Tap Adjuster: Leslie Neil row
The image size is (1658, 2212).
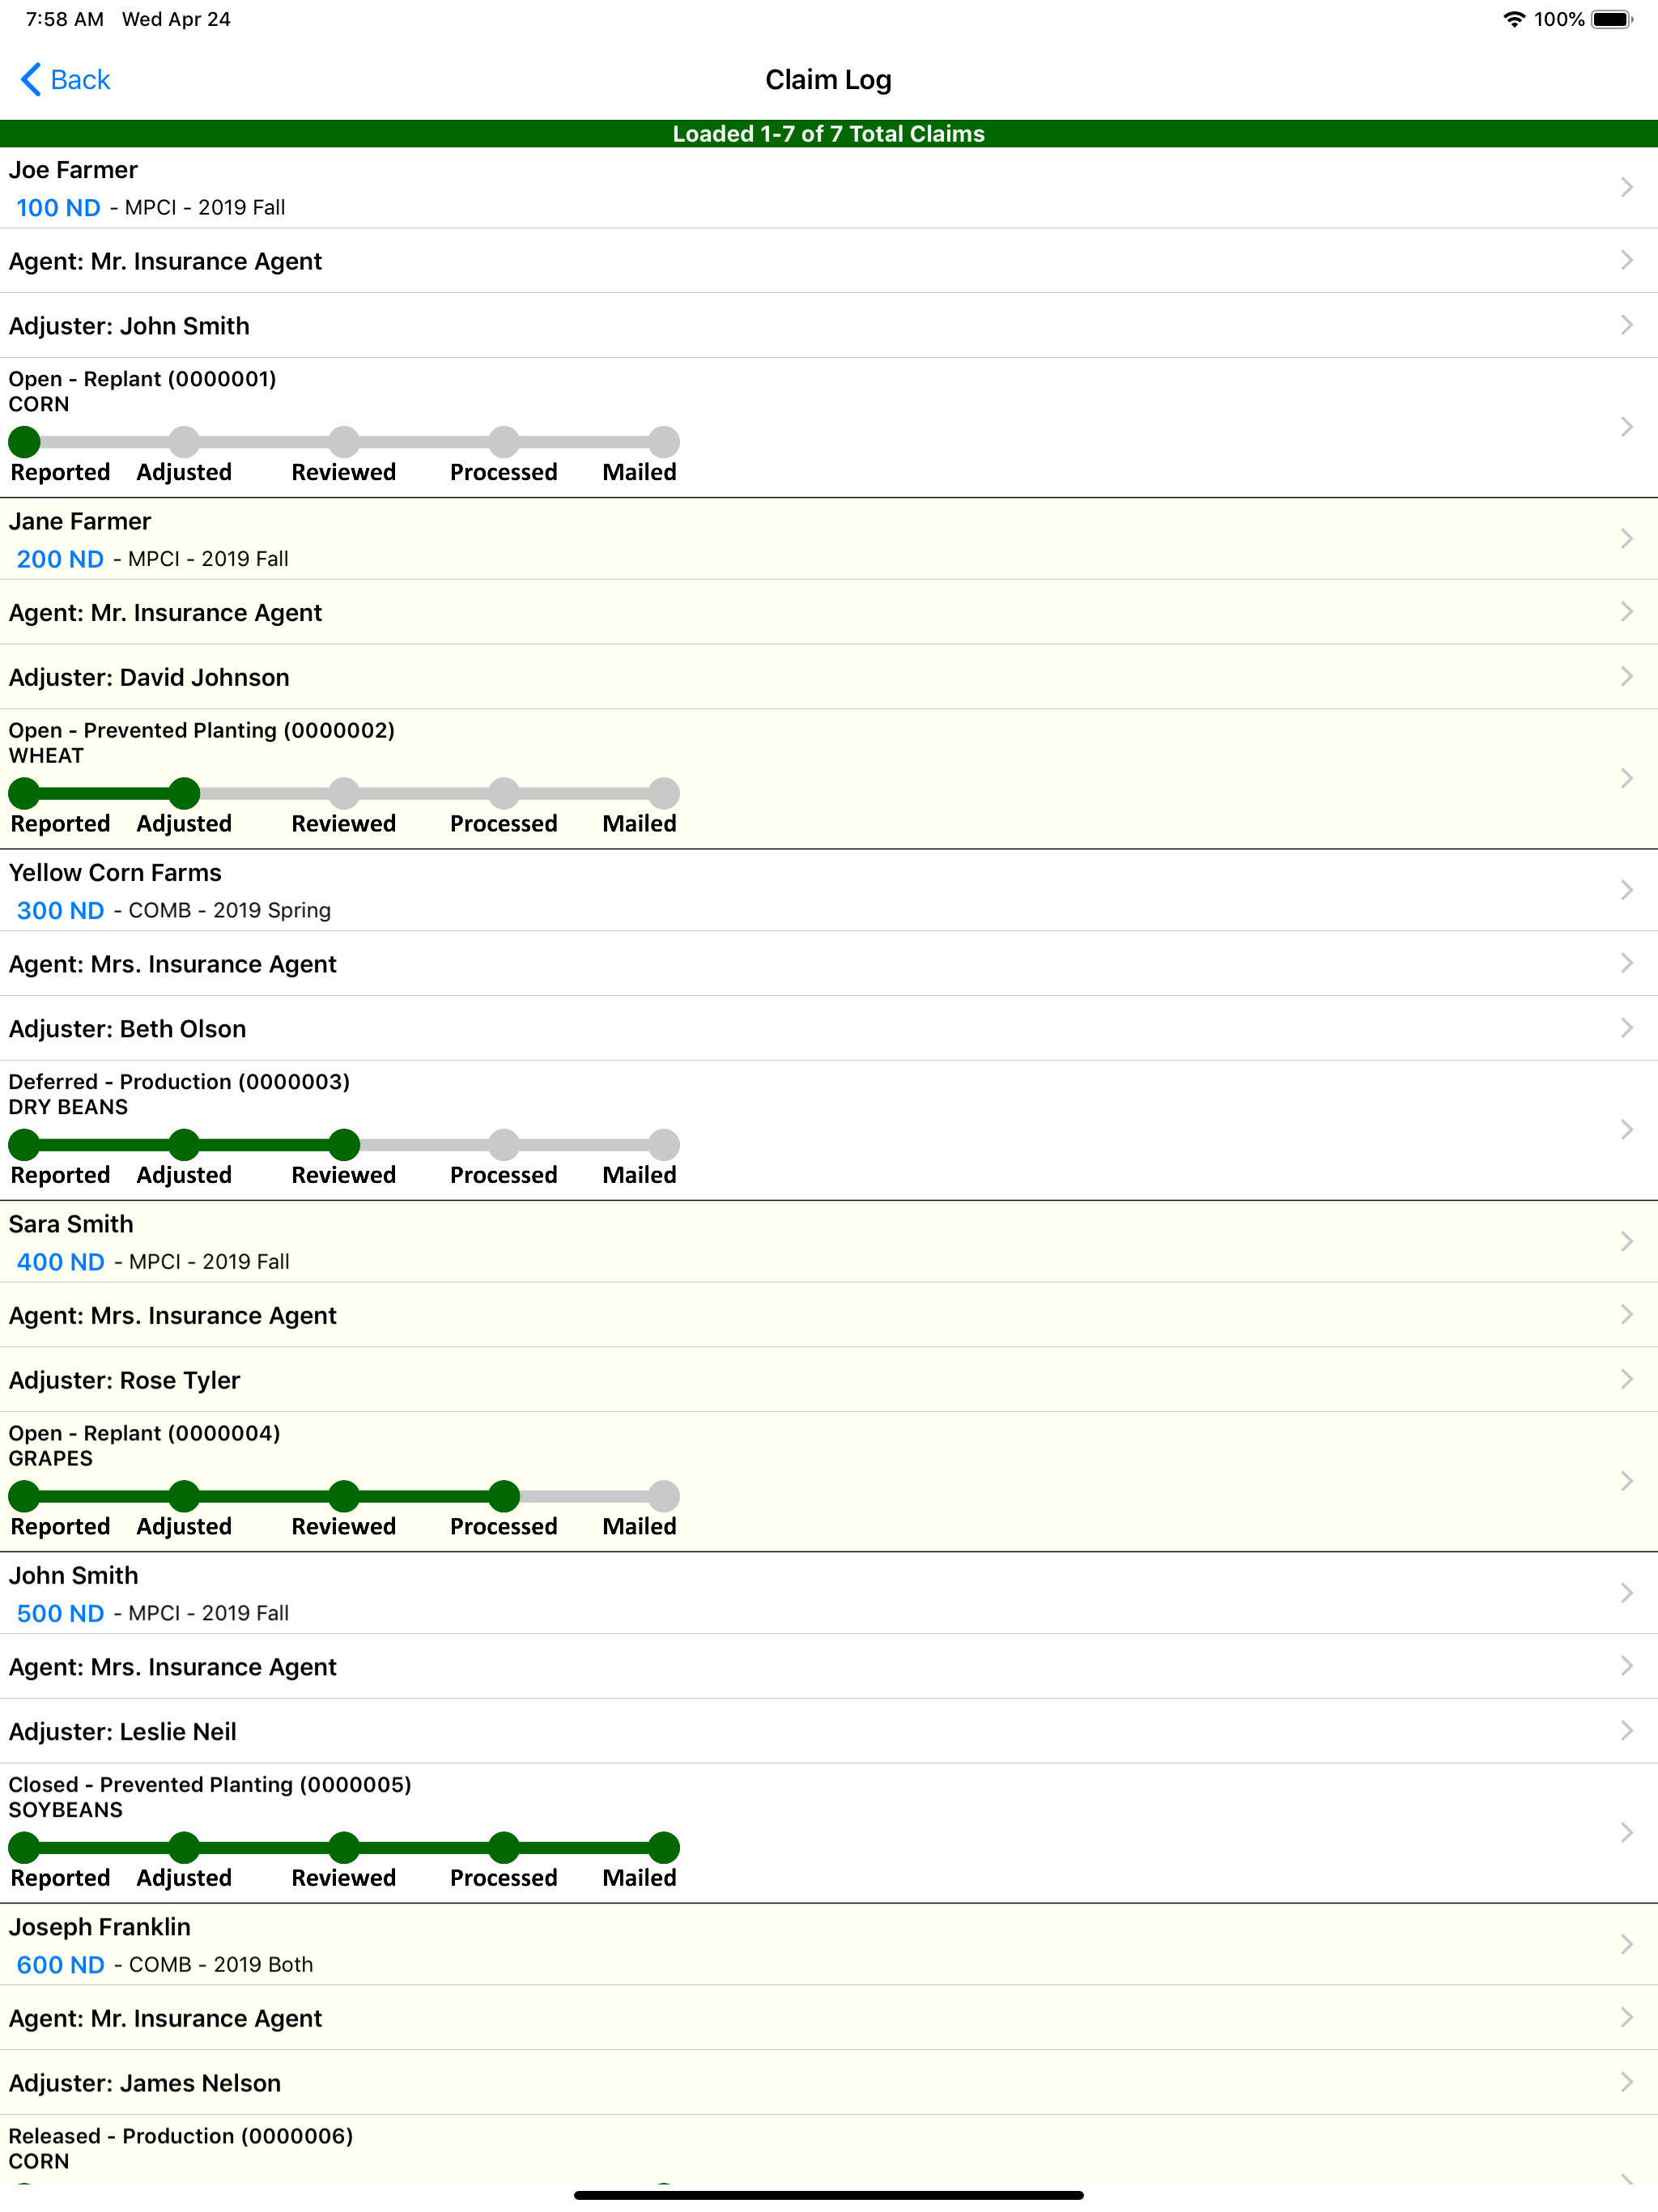click(x=829, y=1731)
